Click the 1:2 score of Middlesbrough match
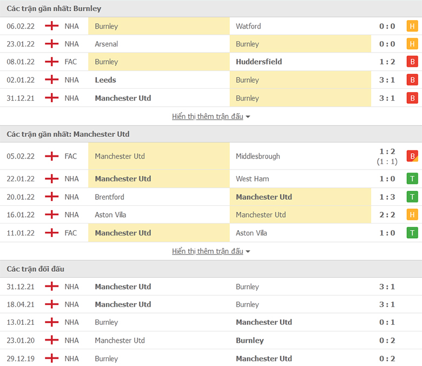 point(387,152)
